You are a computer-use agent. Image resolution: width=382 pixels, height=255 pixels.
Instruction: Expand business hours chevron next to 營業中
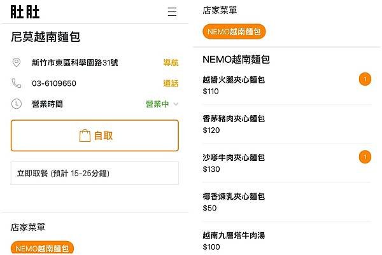click(176, 104)
